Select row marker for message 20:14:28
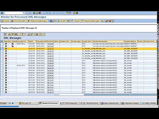The width and height of the screenshot is (159, 119). click(x=2, y=46)
